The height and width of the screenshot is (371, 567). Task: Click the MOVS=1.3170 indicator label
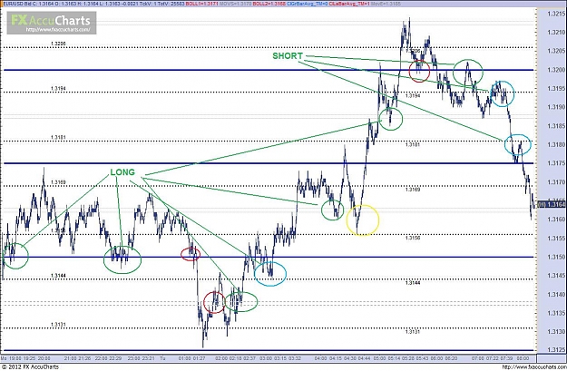click(x=236, y=4)
